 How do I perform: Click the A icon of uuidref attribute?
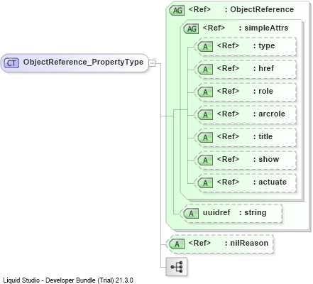[191, 214]
